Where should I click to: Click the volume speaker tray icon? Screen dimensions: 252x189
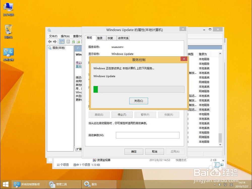(220, 185)
